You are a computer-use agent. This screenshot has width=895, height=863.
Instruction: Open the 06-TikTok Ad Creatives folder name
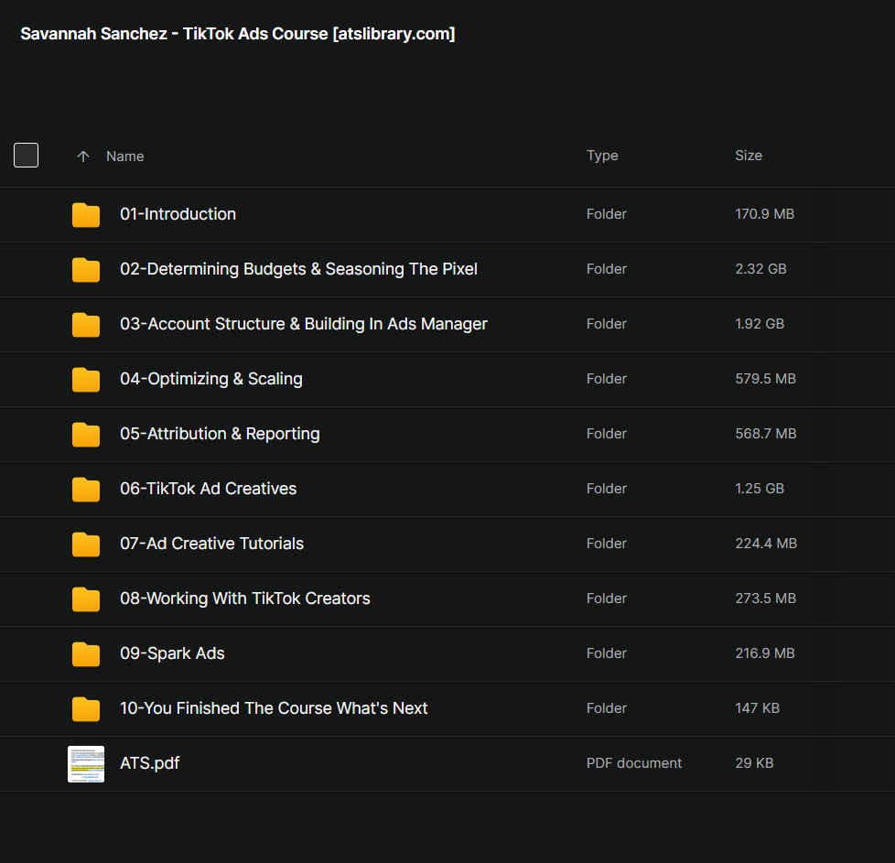click(x=209, y=489)
